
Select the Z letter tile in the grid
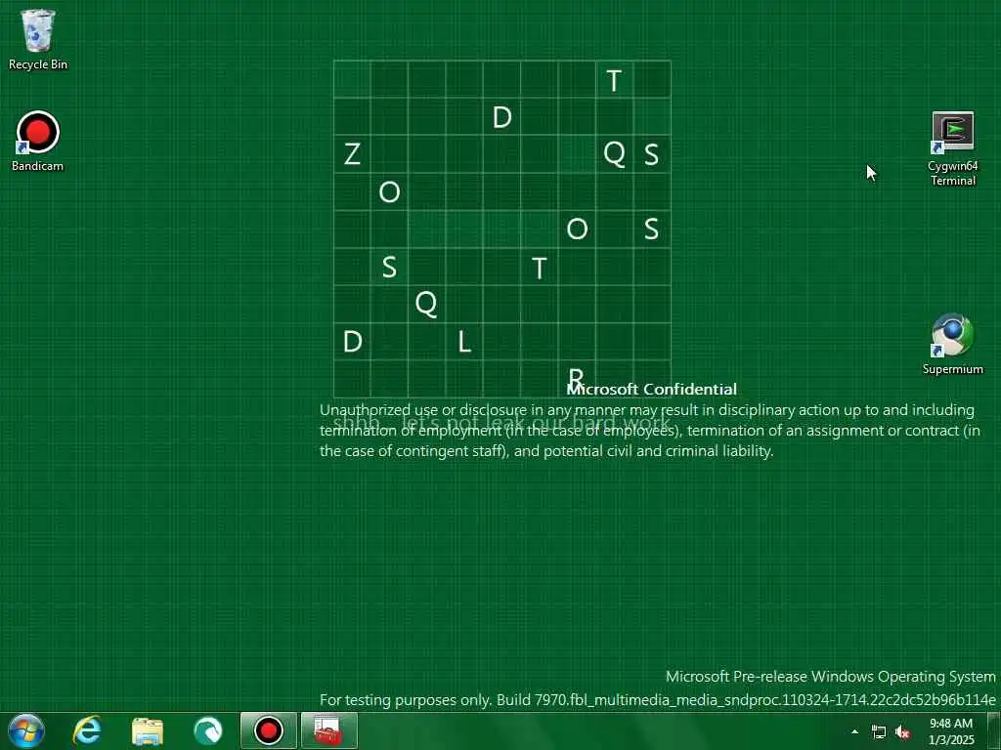coord(352,154)
